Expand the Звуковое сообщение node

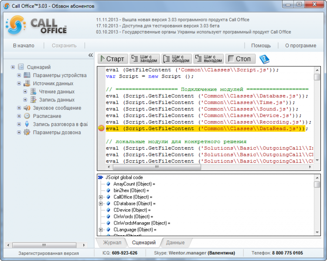coord(19,108)
